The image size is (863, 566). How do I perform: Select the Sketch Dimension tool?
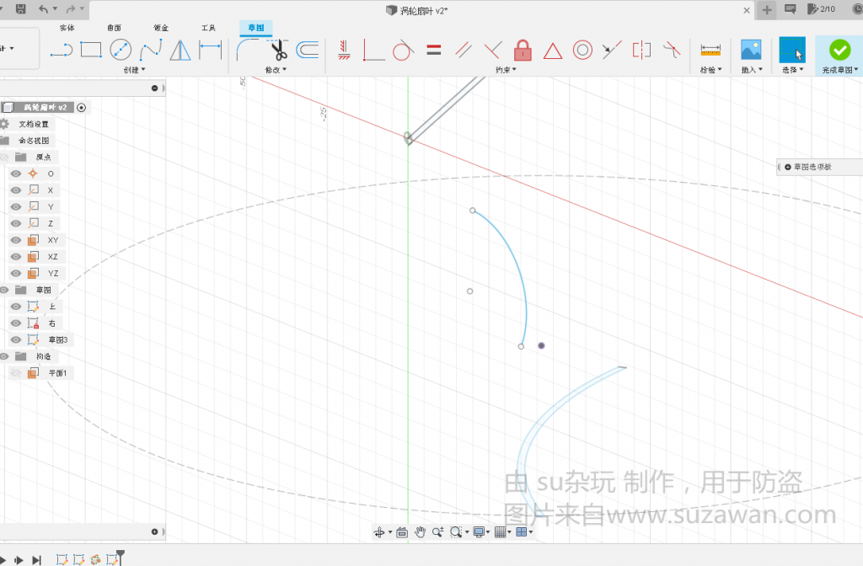click(210, 50)
